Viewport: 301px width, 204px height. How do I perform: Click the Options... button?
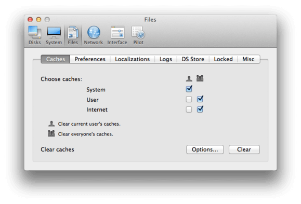[205, 149]
